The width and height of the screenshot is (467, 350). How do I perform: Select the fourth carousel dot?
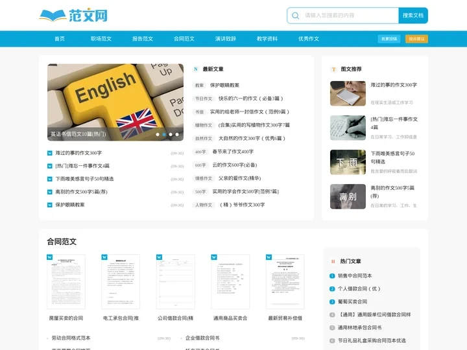tap(177, 135)
